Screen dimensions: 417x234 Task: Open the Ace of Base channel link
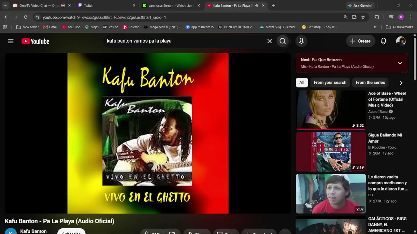tap(378, 112)
